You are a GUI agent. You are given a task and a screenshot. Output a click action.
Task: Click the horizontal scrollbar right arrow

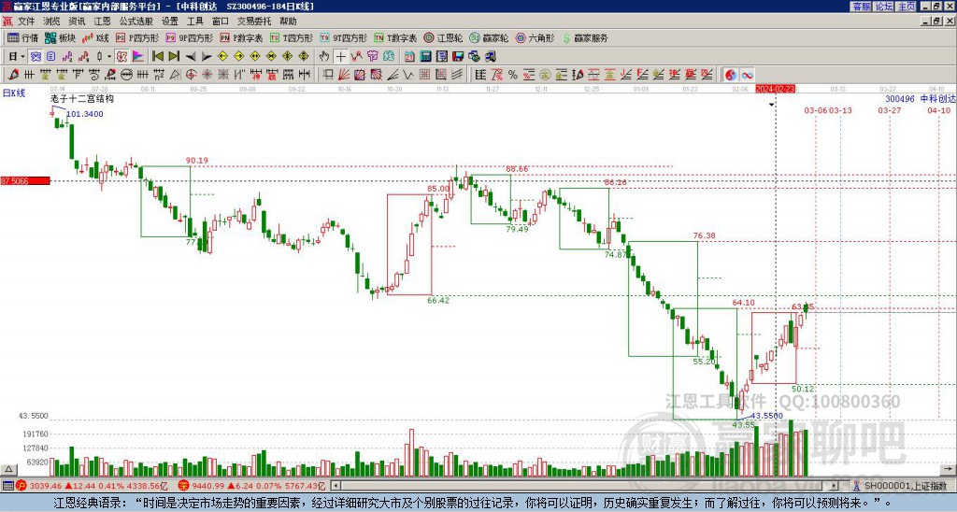tap(835, 486)
